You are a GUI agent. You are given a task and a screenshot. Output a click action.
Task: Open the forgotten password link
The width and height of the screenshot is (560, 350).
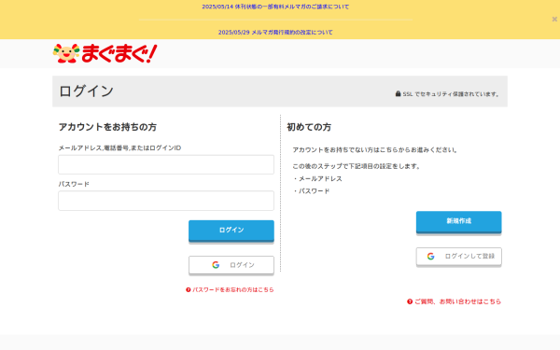point(233,289)
